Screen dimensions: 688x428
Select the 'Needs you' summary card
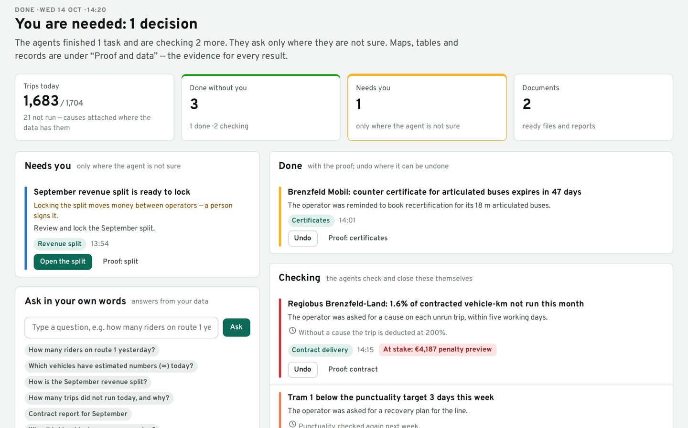tap(427, 107)
